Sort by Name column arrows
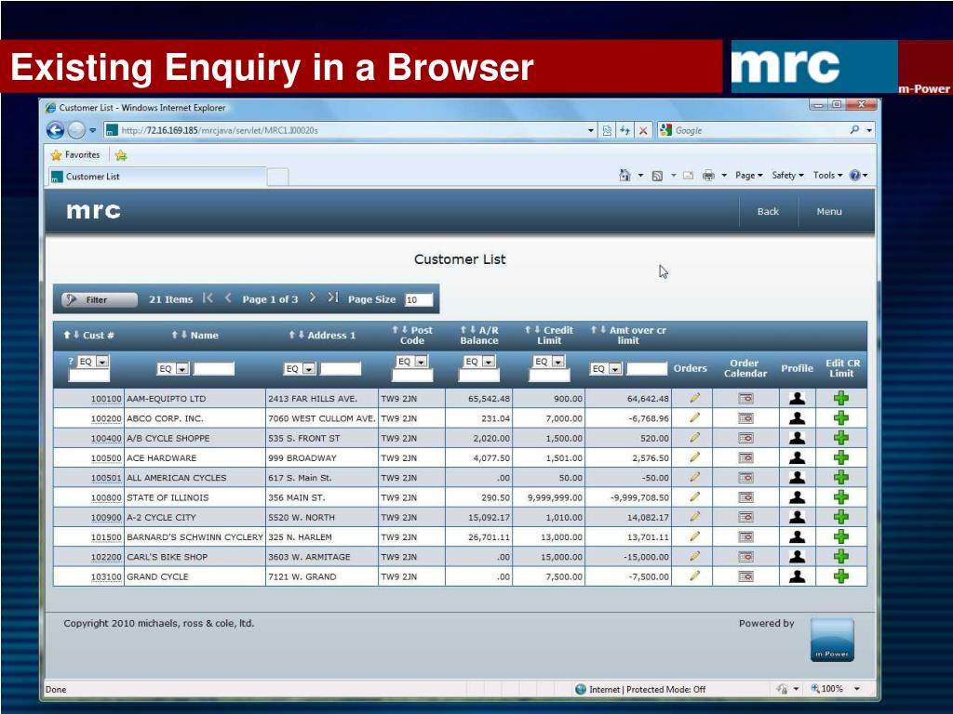The height and width of the screenshot is (714, 953). click(179, 335)
